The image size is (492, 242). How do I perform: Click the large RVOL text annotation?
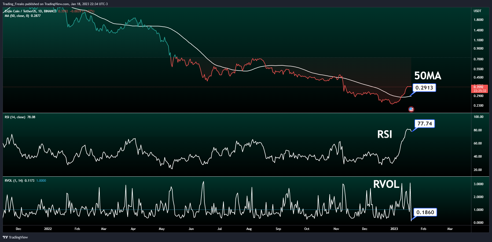(x=386, y=184)
